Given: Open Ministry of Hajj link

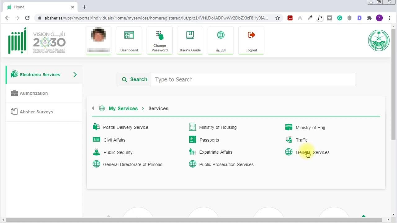Looking at the screenshot, I should point(310,128).
